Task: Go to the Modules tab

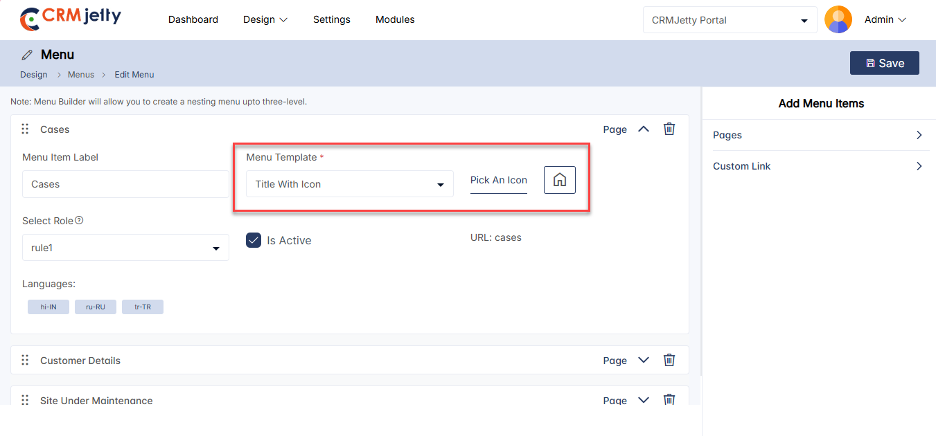Action: click(395, 19)
